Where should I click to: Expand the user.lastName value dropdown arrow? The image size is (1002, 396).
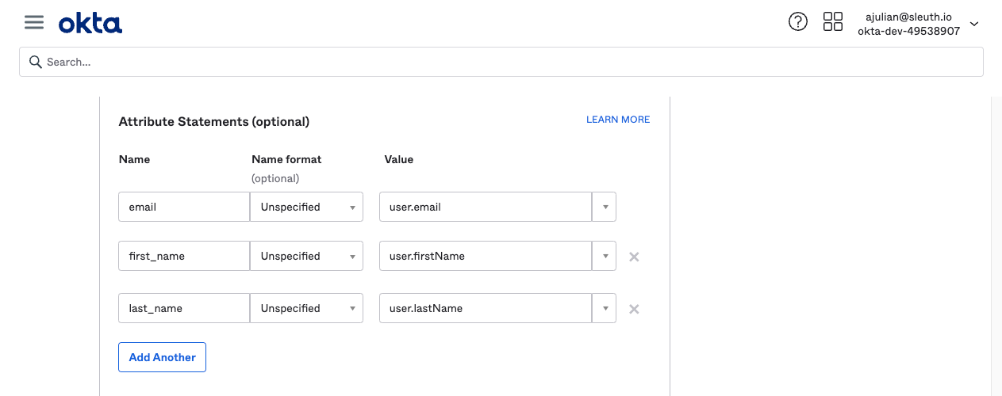(605, 308)
